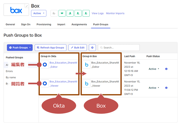This screenshot has width=181, height=126.
Task: Open Okta group Box_Education_ShareAll_Viewer link
Action: 63,83
